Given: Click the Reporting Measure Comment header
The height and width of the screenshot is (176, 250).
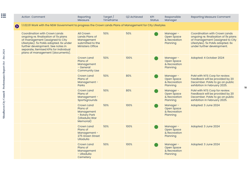Looking at the screenshot, I should pos(210,17).
